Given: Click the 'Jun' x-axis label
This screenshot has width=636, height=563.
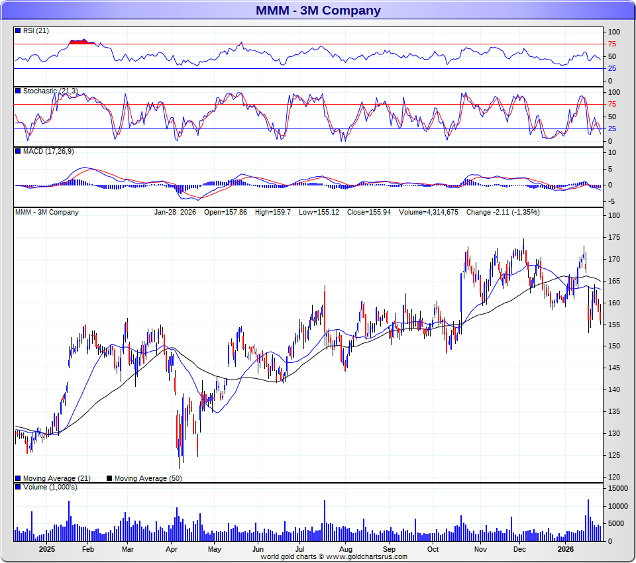Looking at the screenshot, I should (x=258, y=549).
